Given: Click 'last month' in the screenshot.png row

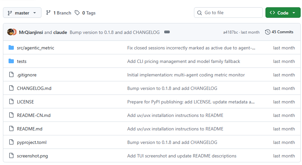Looking at the screenshot, I should coord(284,156).
